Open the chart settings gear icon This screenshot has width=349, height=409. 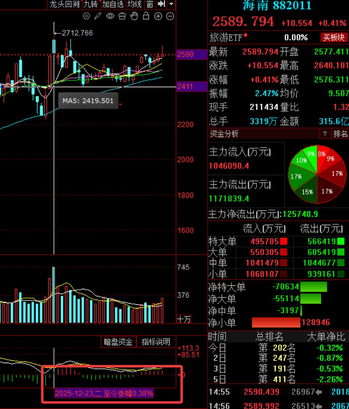[x=87, y=16]
